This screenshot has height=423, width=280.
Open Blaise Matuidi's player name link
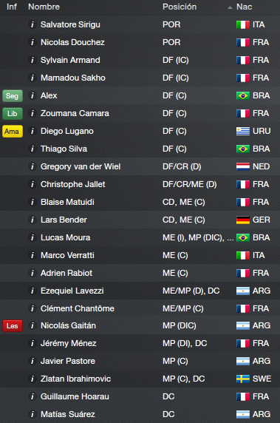(x=67, y=202)
